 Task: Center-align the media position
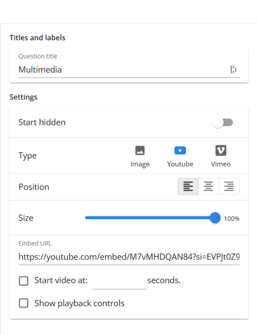pyautogui.click(x=208, y=186)
